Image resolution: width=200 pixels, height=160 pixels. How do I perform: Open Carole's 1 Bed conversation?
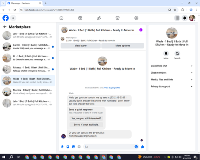pyautogui.click(x=28, y=47)
